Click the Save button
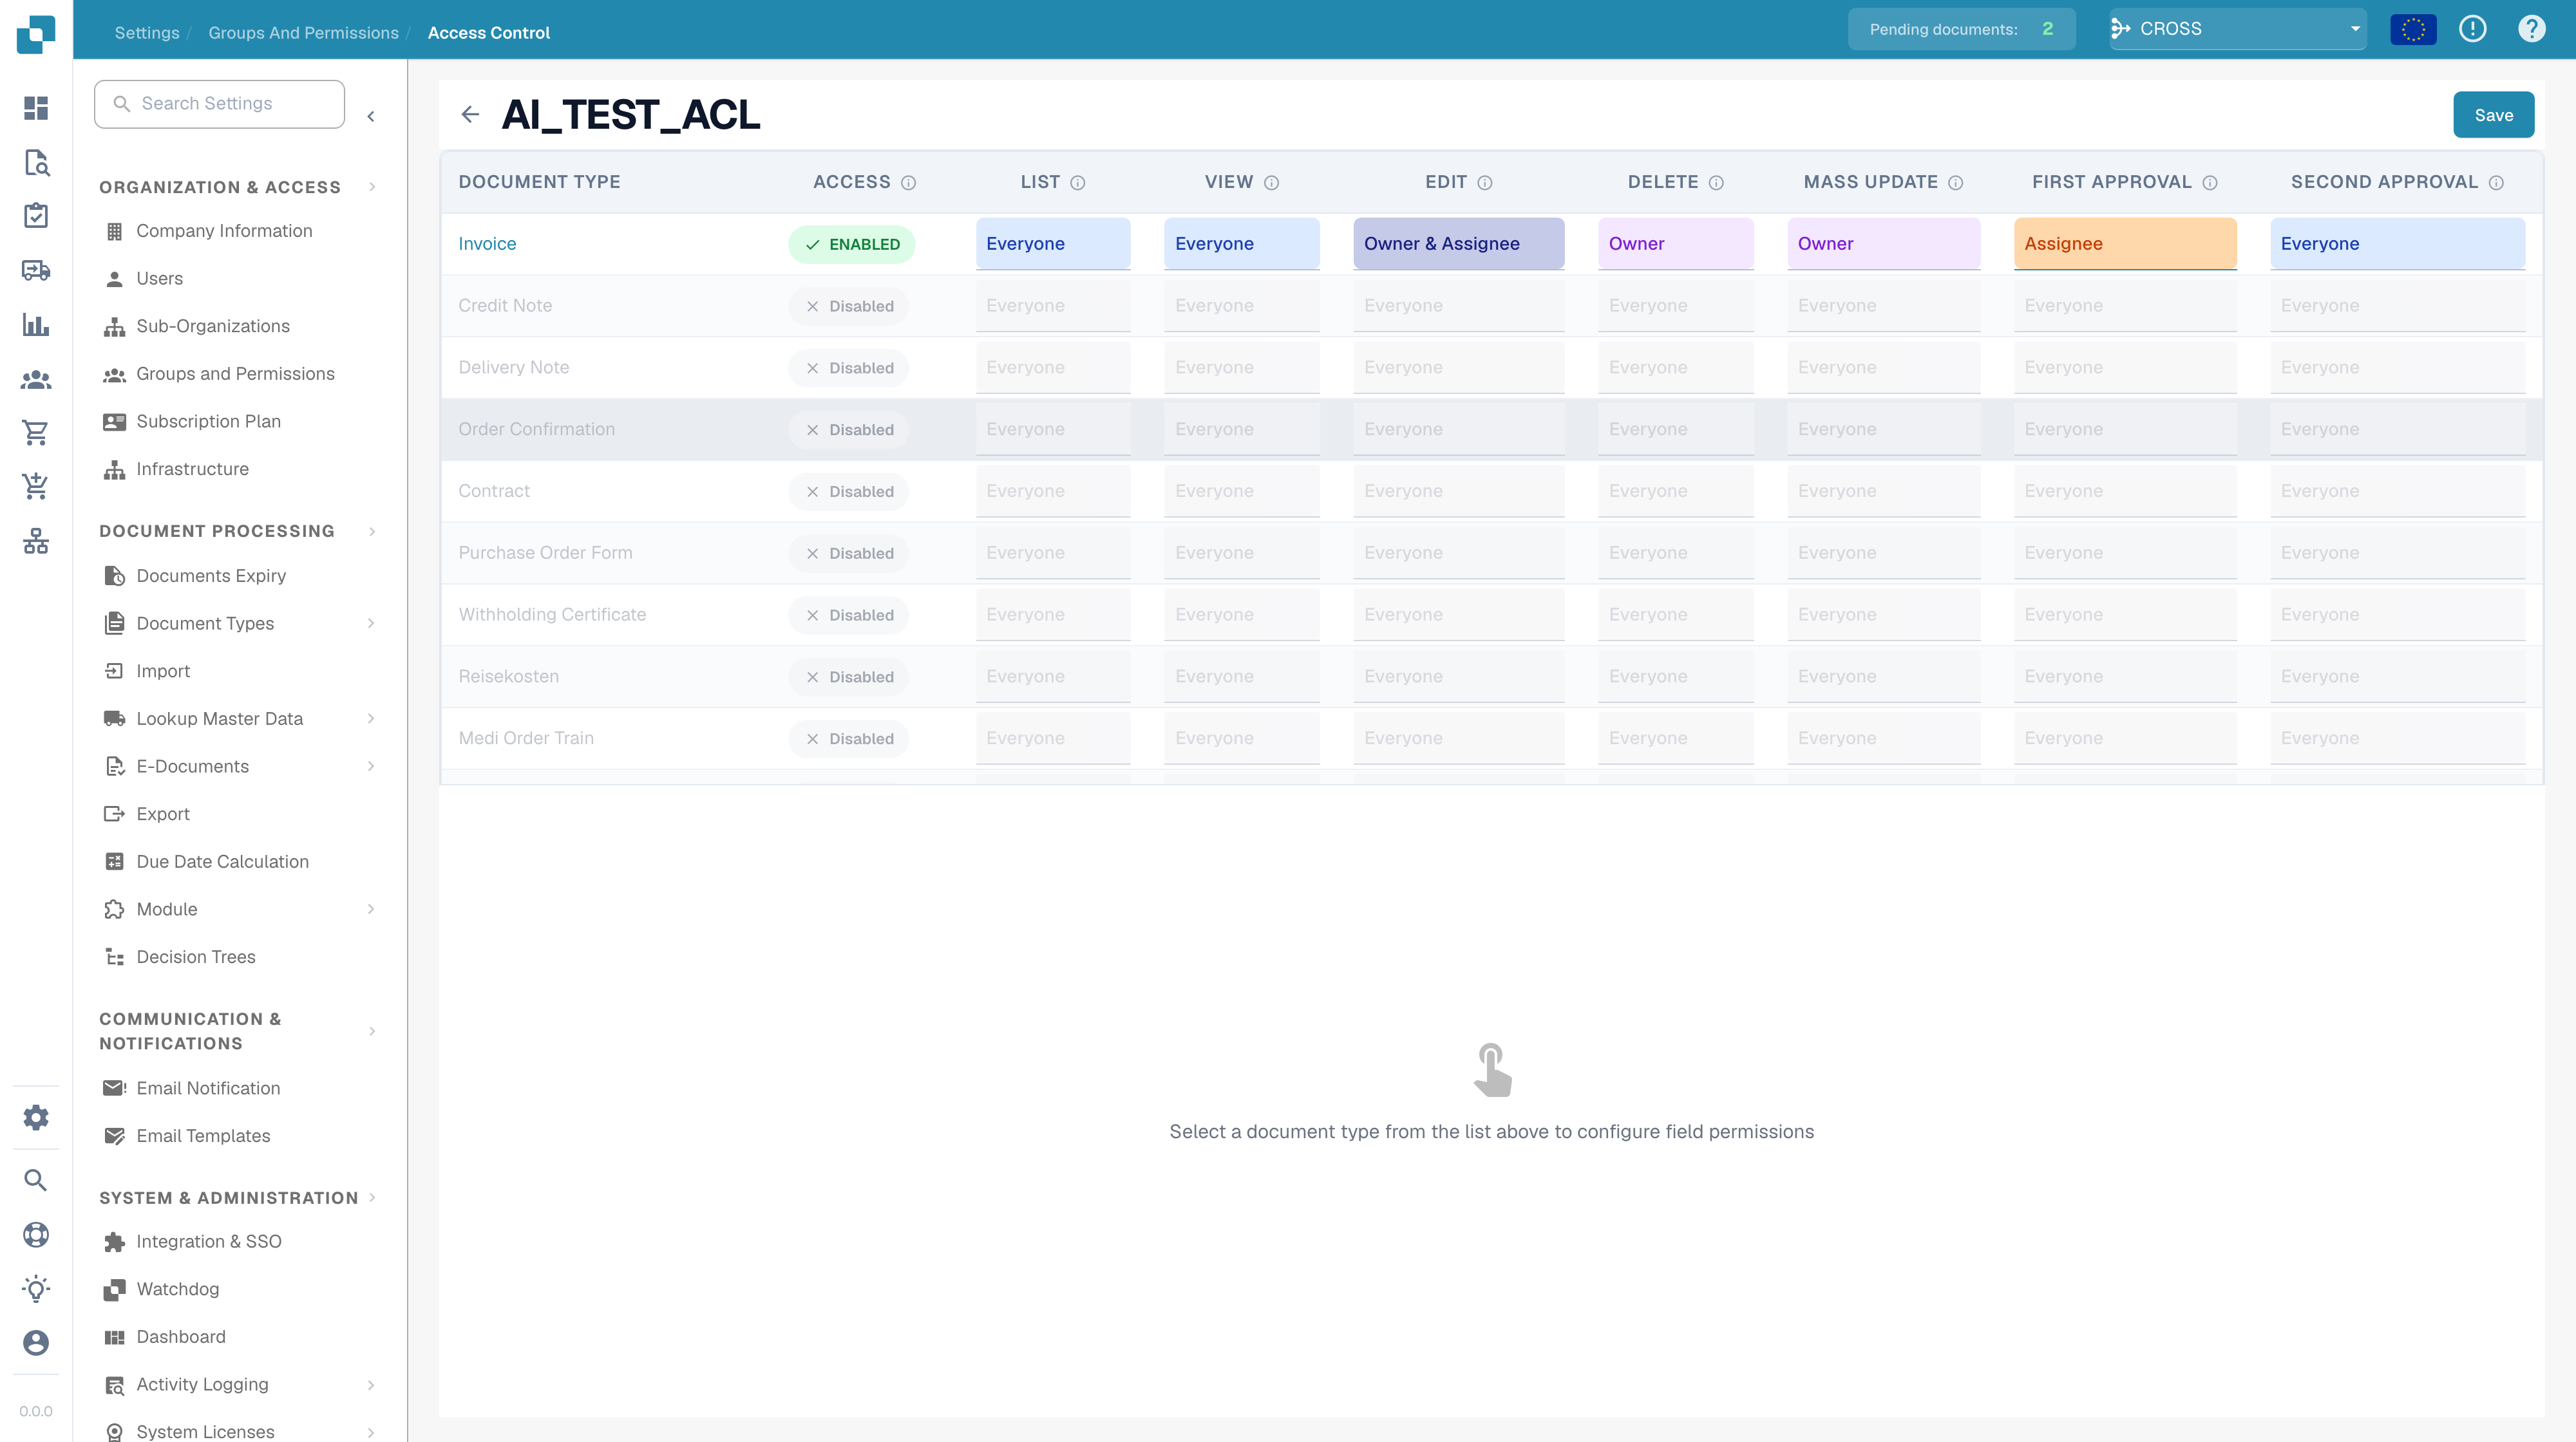The width and height of the screenshot is (2576, 1442). [x=2493, y=115]
